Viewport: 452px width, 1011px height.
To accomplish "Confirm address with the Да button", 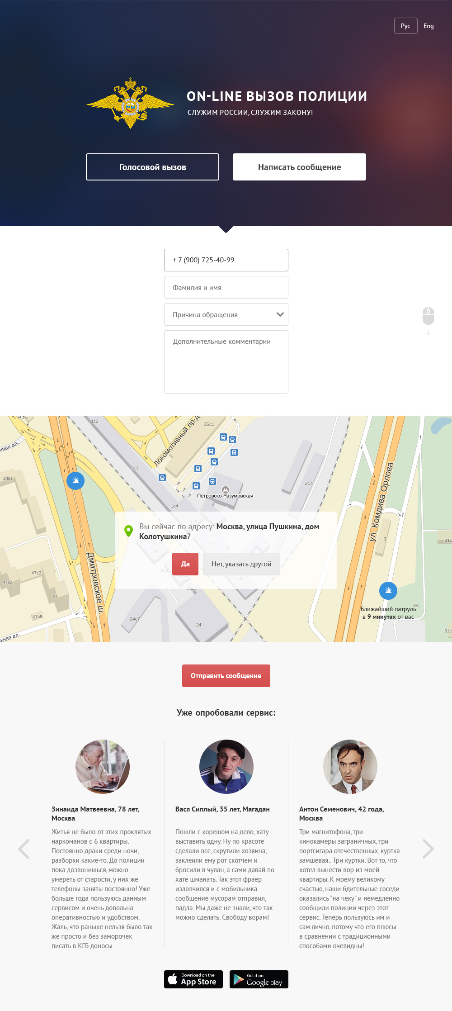I will (185, 564).
